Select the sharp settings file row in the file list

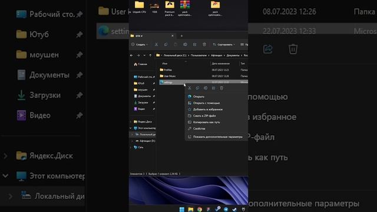click(x=203, y=82)
